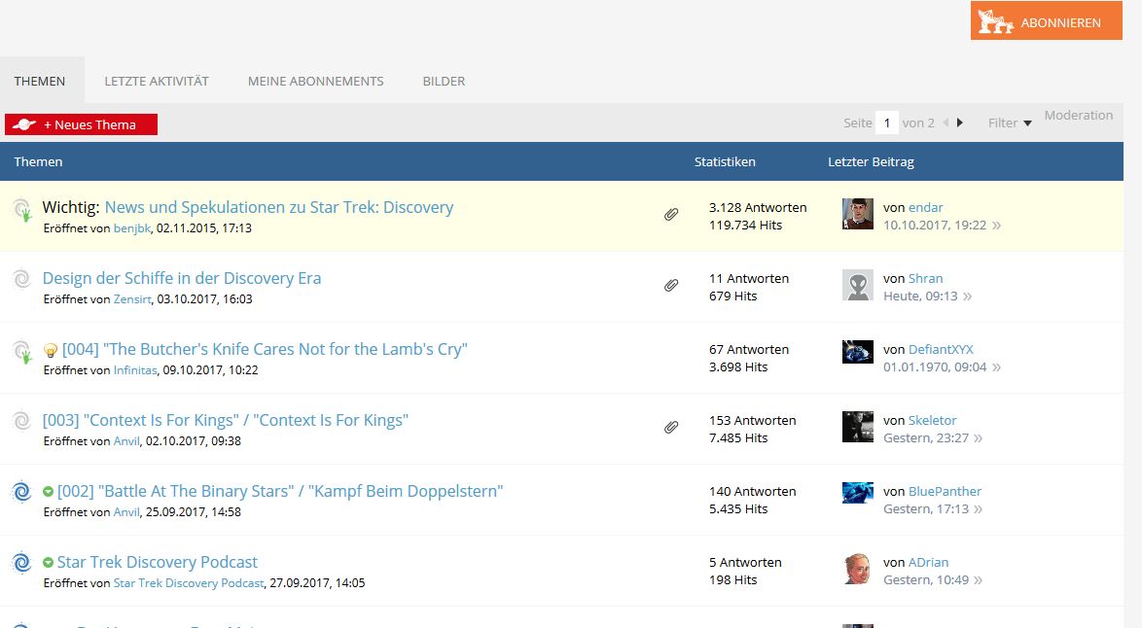Go to next page using right arrow
Screen dimensions: 1142x628
[960, 122]
